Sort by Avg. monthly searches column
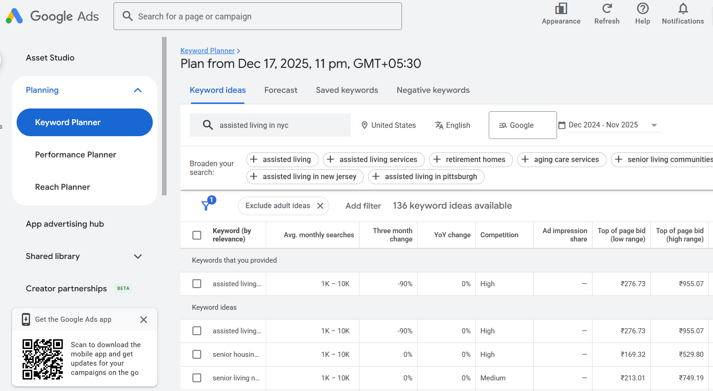713x391 pixels. (x=319, y=235)
